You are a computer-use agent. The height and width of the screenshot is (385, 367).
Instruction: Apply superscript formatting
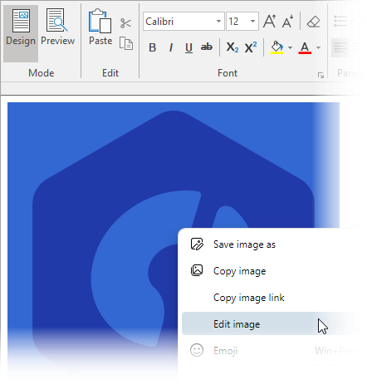pyautogui.click(x=251, y=47)
